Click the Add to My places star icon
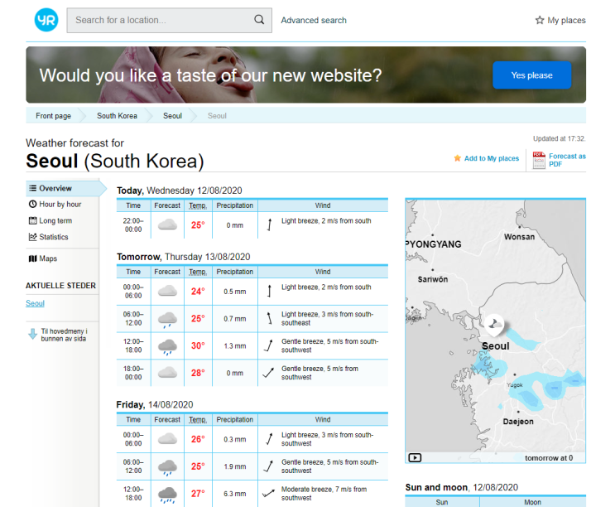The width and height of the screenshot is (615, 507). pyautogui.click(x=458, y=158)
